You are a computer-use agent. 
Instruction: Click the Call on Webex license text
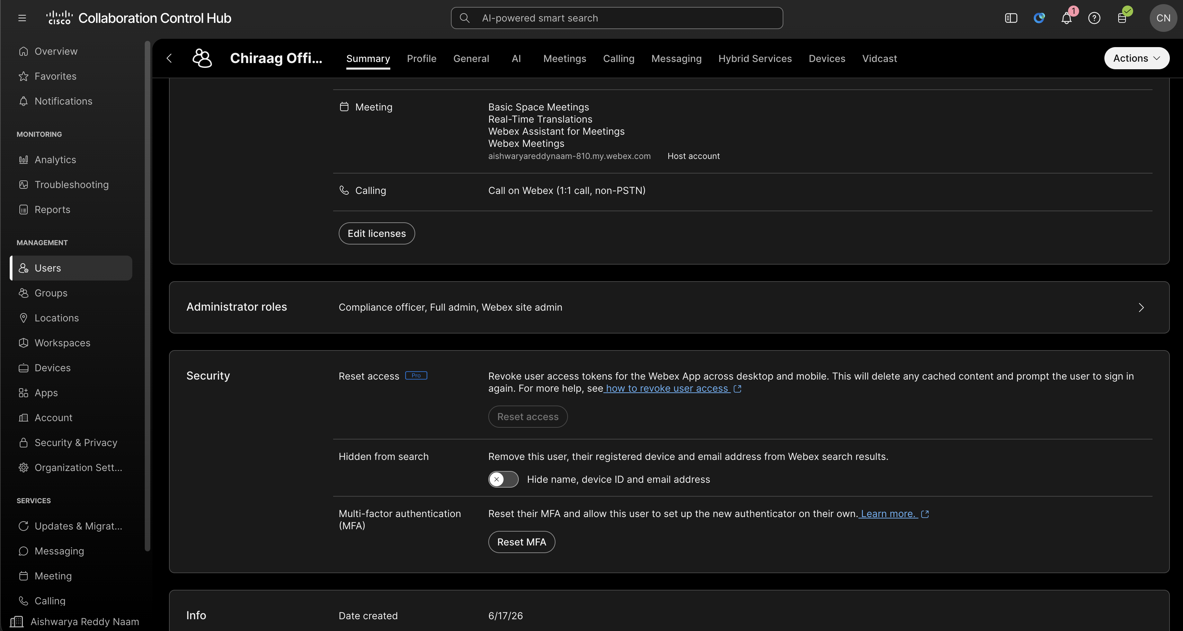(x=567, y=190)
